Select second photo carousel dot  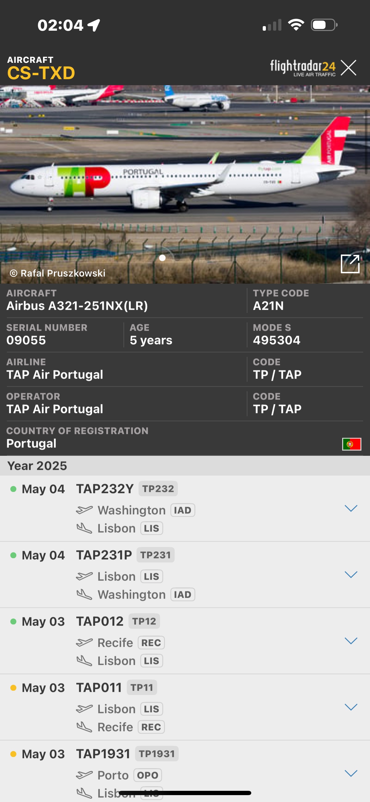click(x=178, y=258)
